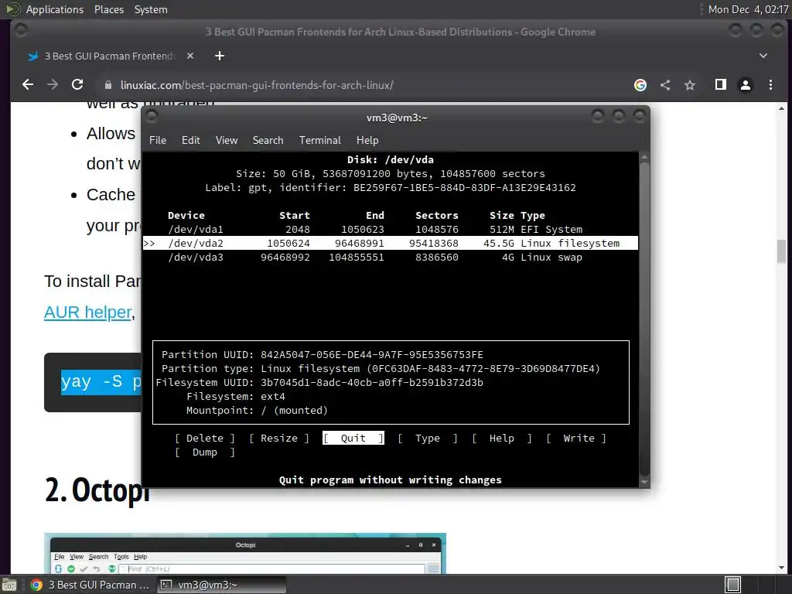The height and width of the screenshot is (594, 792).
Task: Open Chrome profile avatar
Action: tap(746, 85)
